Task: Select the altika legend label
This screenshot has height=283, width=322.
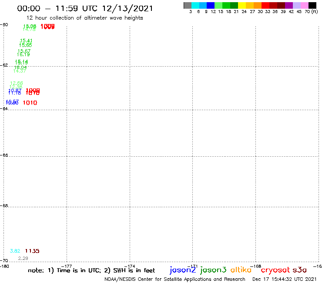Action: pyautogui.click(x=241, y=270)
